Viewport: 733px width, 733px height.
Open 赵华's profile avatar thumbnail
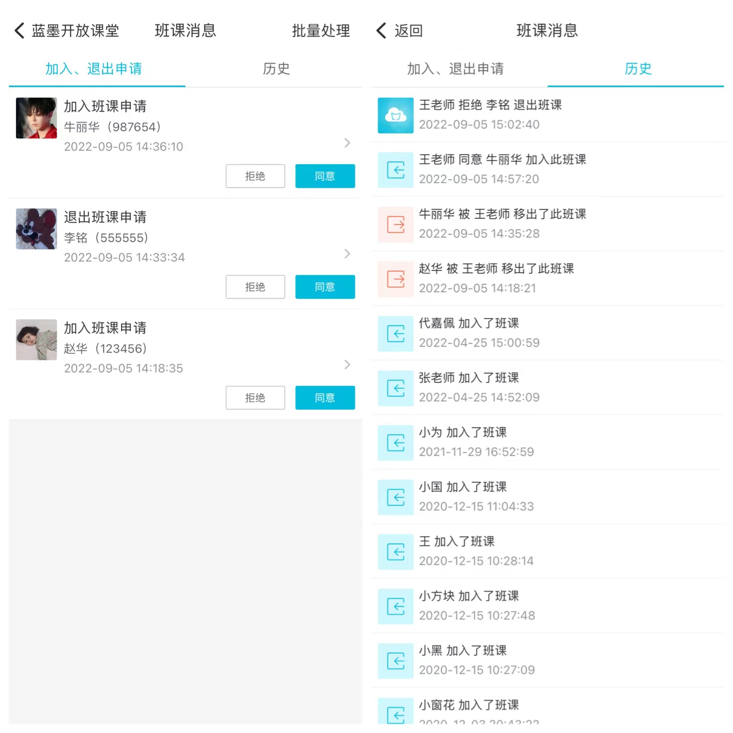(37, 340)
